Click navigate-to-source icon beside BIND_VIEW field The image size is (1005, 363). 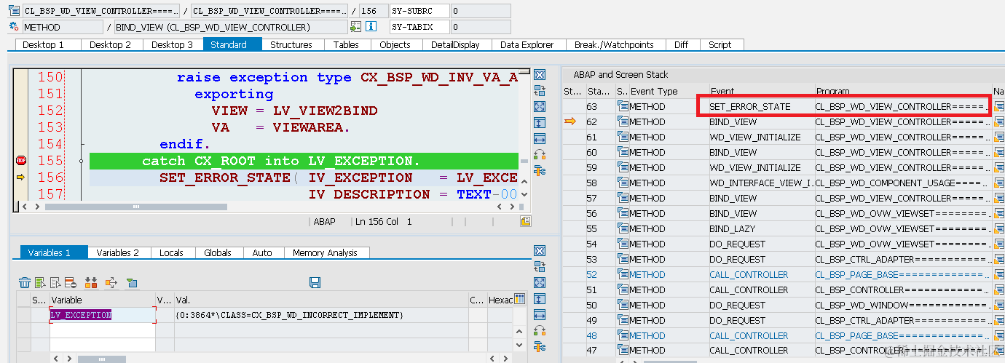point(355,27)
